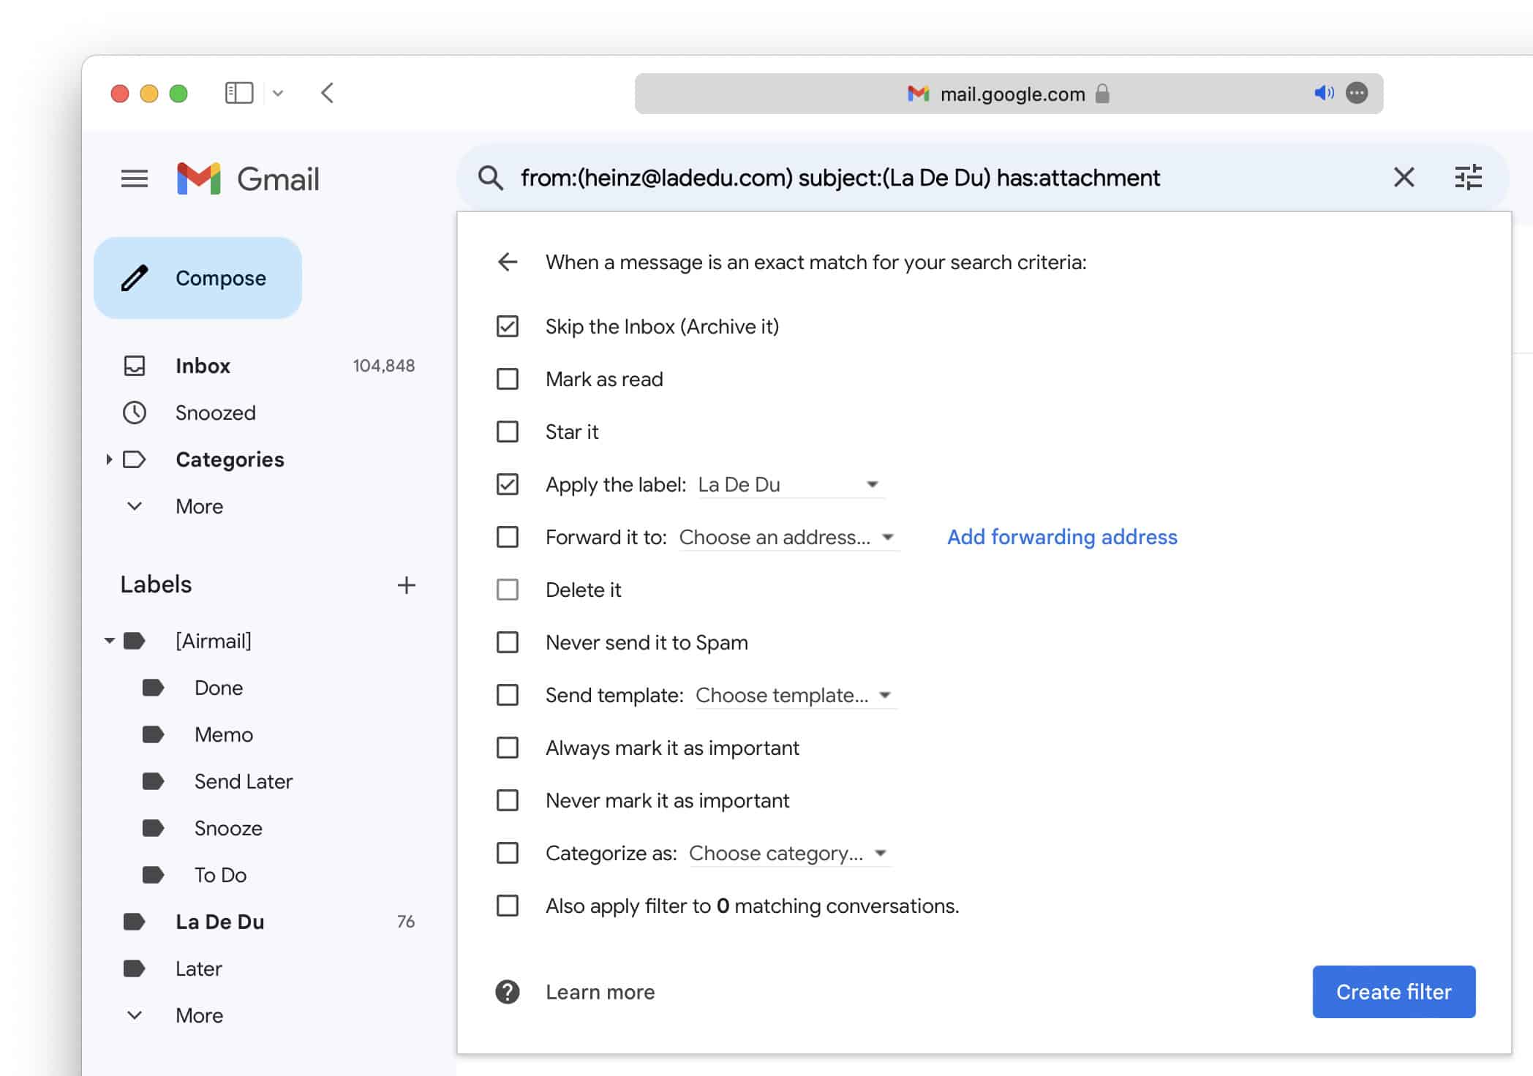The height and width of the screenshot is (1076, 1533).
Task: Check Never send it to Spam
Action: pos(508,642)
